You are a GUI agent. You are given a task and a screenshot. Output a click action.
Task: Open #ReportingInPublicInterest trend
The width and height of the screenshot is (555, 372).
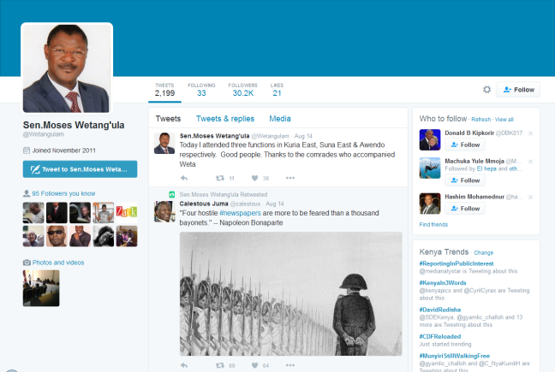point(457,263)
